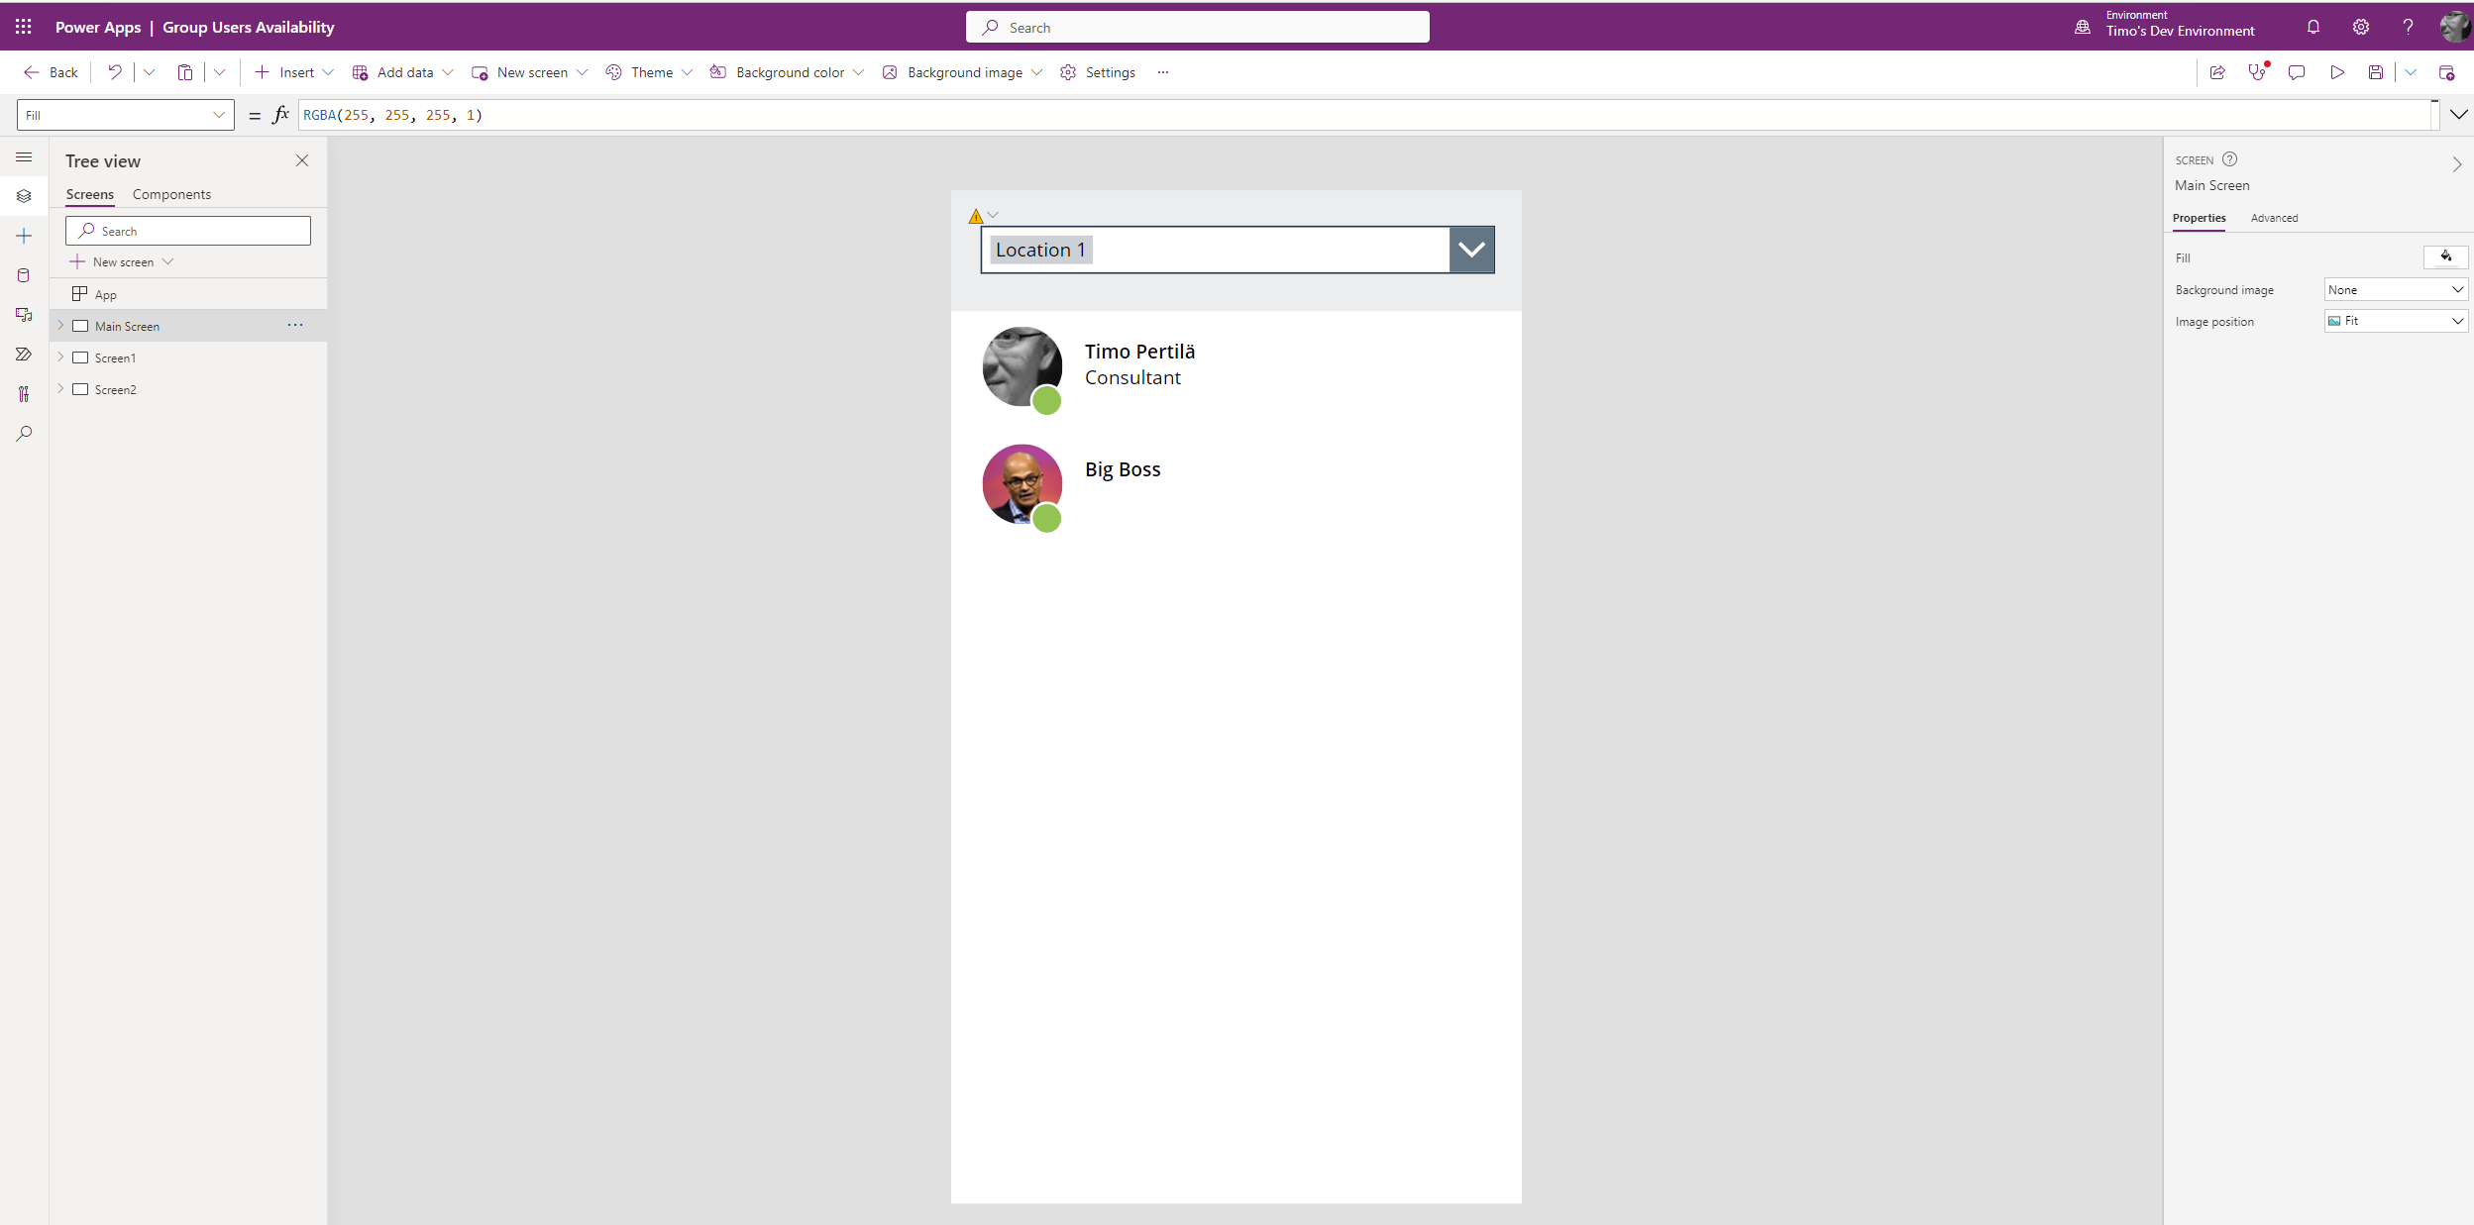The image size is (2474, 1225).
Task: Click the Undo icon
Action: 115,72
